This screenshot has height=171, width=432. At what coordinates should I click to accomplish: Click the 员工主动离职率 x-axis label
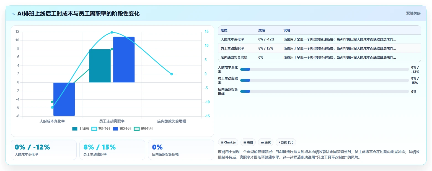pos(112,121)
